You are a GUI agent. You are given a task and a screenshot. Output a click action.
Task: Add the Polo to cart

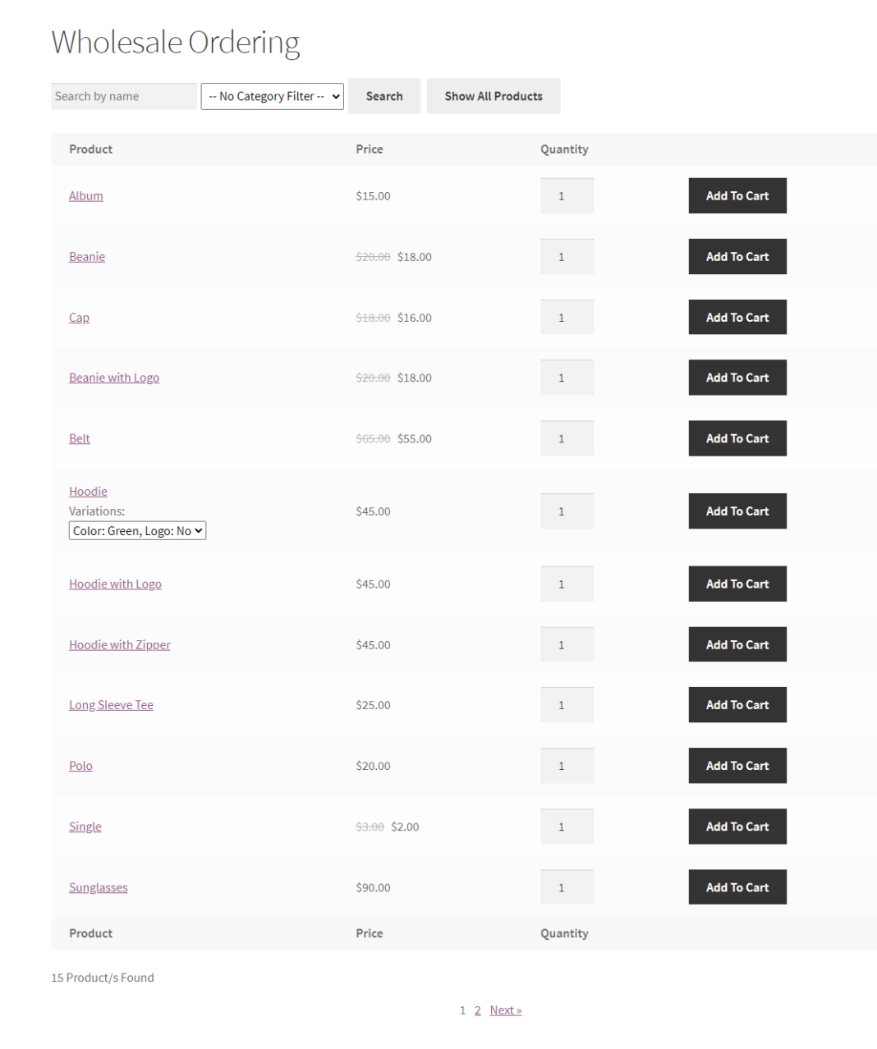737,765
